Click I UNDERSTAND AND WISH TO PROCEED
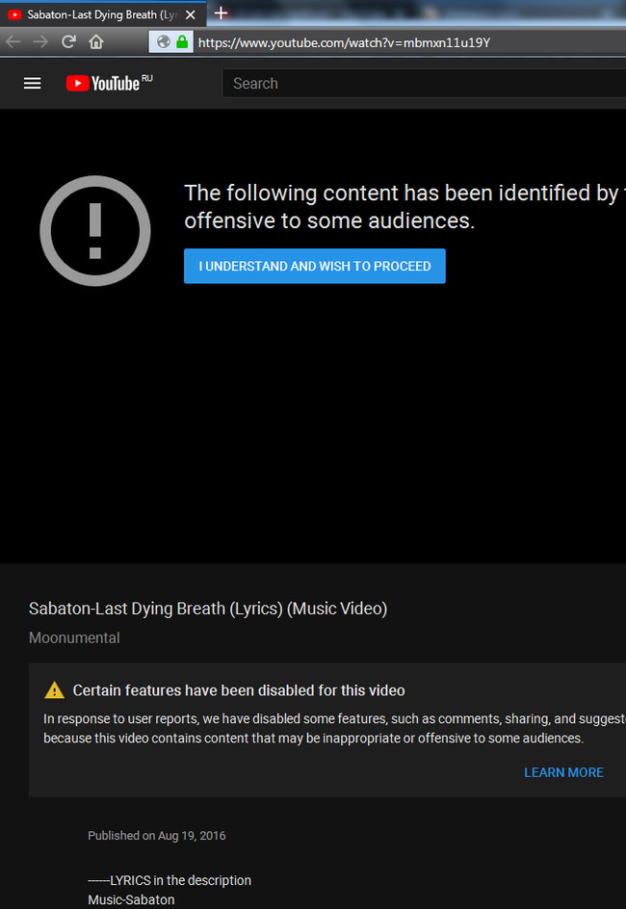This screenshot has width=626, height=909. pos(315,266)
